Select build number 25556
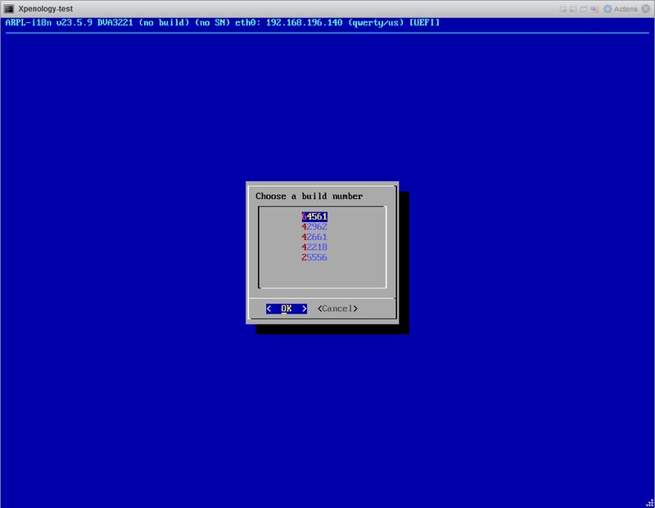 coord(314,257)
